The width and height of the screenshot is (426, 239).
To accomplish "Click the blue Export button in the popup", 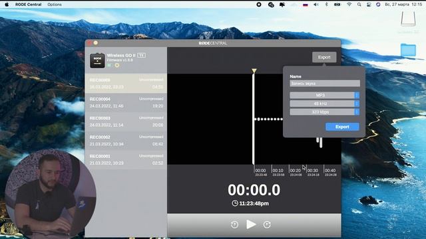I will 342,127.
